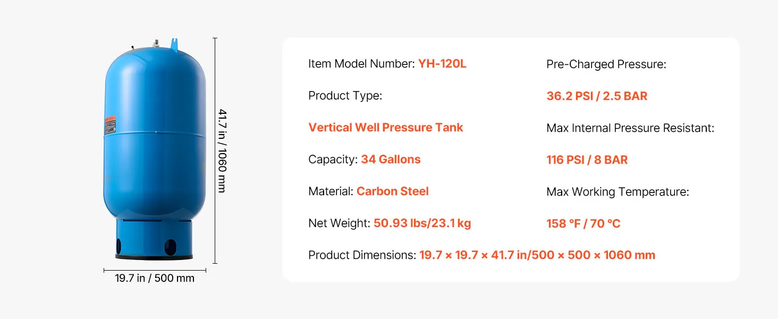Click the blue lifting lug atop tank
Viewport: 778px width, 319px height.
173,43
